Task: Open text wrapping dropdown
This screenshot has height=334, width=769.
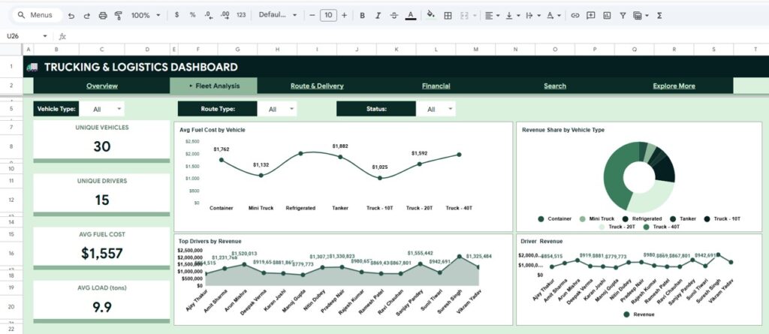Action: click(x=532, y=16)
